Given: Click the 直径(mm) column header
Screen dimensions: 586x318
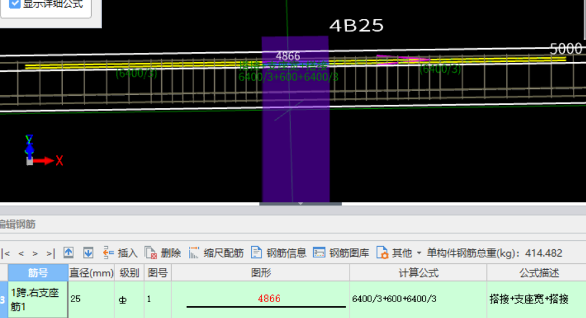Looking at the screenshot, I should point(91,273).
